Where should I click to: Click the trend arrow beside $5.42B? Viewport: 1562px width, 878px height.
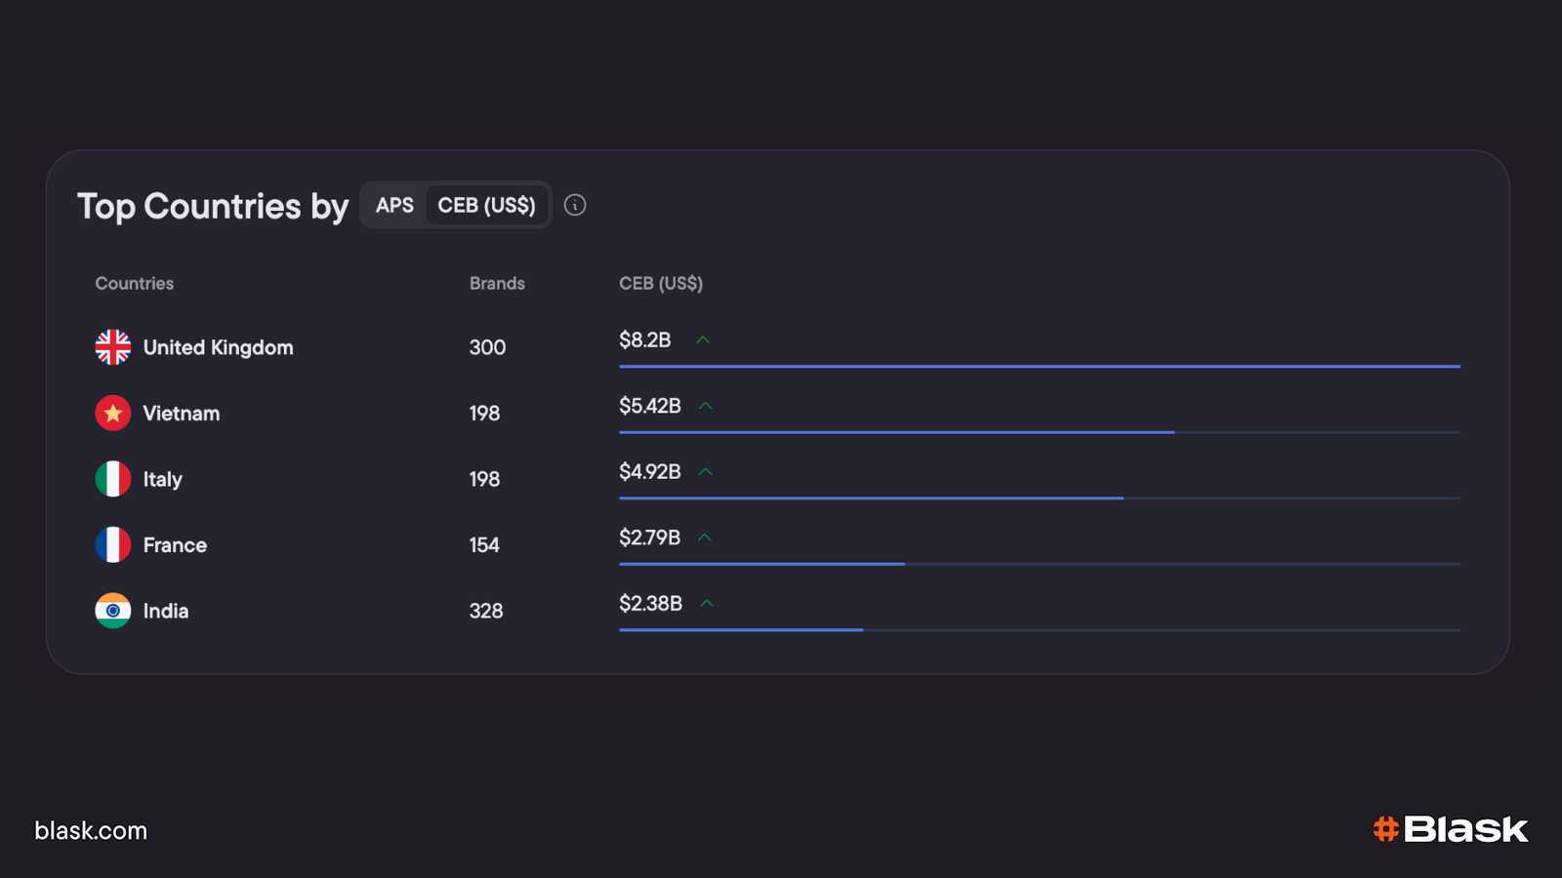click(706, 406)
